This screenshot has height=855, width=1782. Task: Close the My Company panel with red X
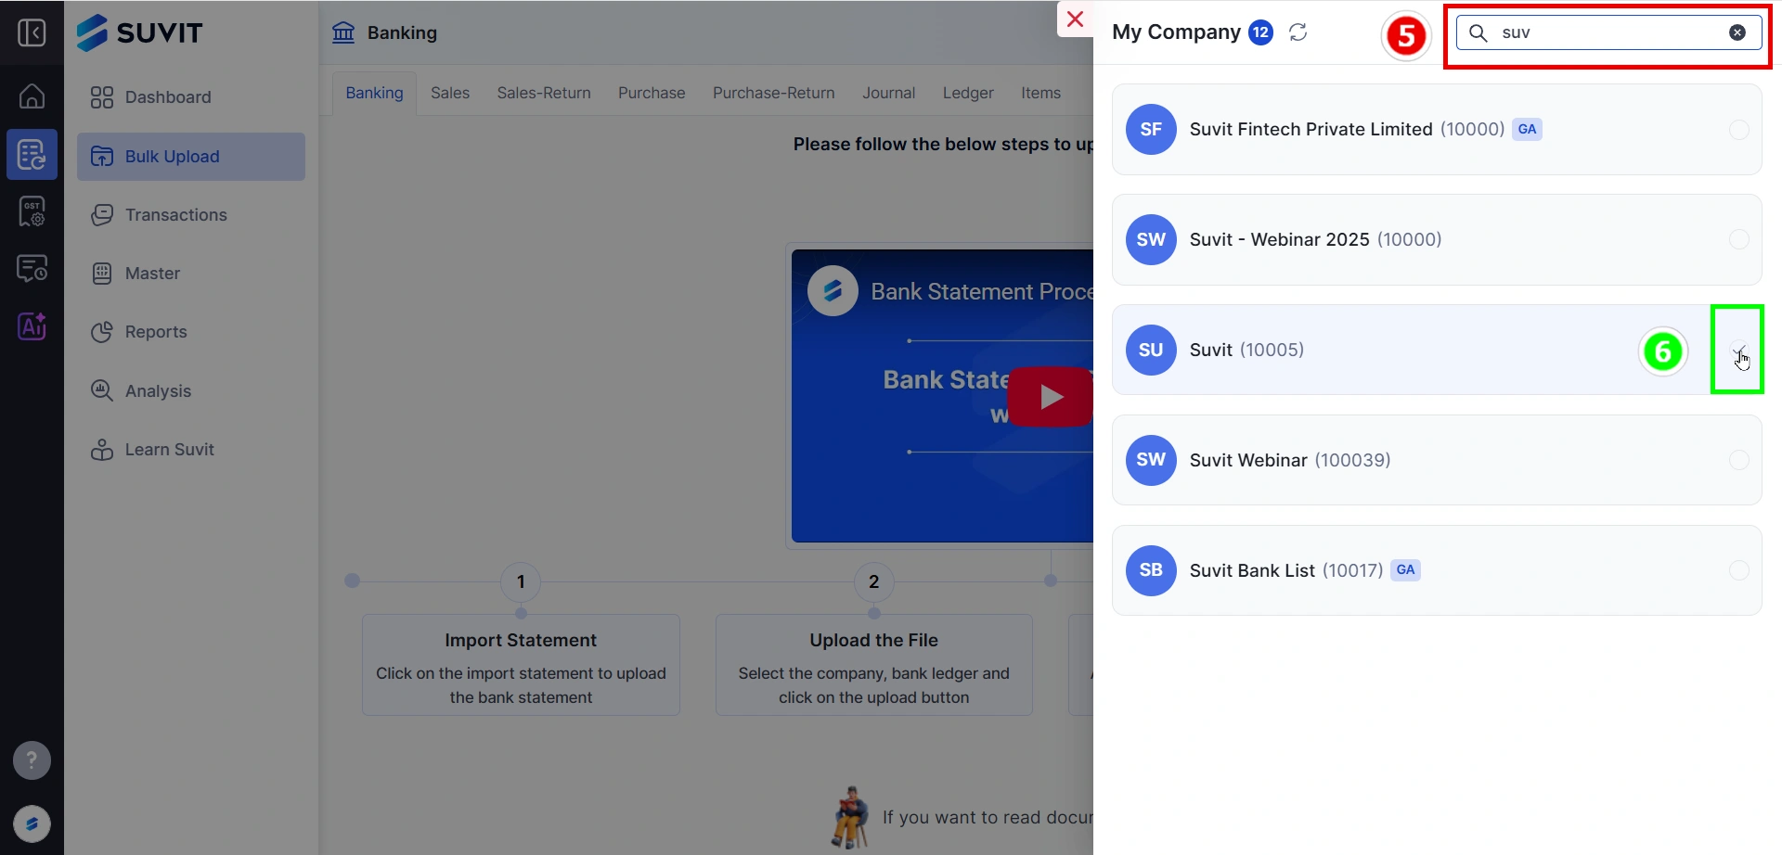pyautogui.click(x=1075, y=19)
